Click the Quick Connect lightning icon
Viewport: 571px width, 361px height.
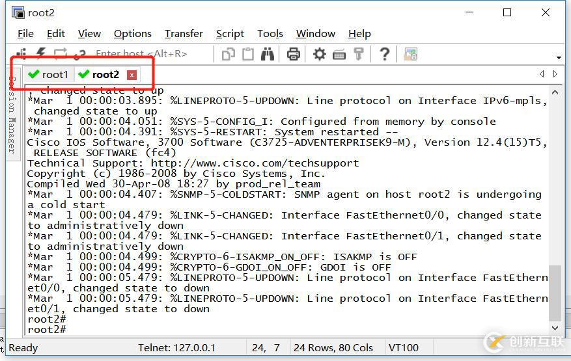tap(41, 53)
